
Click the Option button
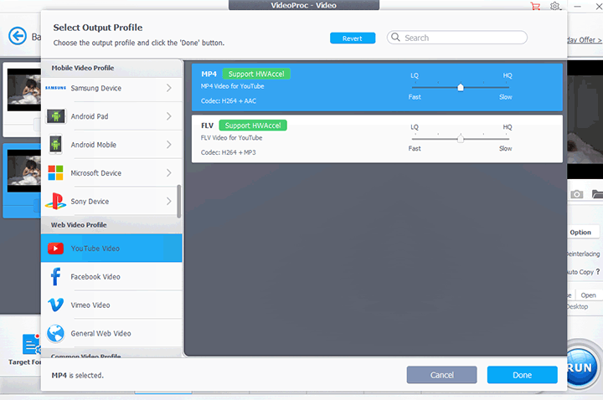tap(582, 232)
